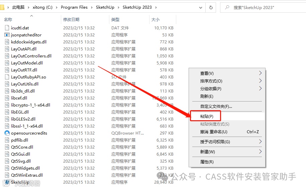This screenshot has height=189, width=306.
Task: Click the LayOutRubyAPI.so file icon
Action: click(7, 77)
